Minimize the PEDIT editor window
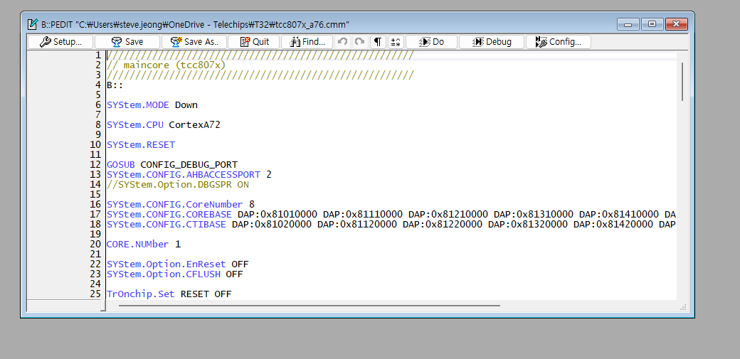The height and width of the screenshot is (359, 740). click(x=628, y=23)
